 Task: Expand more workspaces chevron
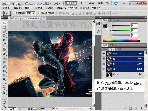(107, 3)
